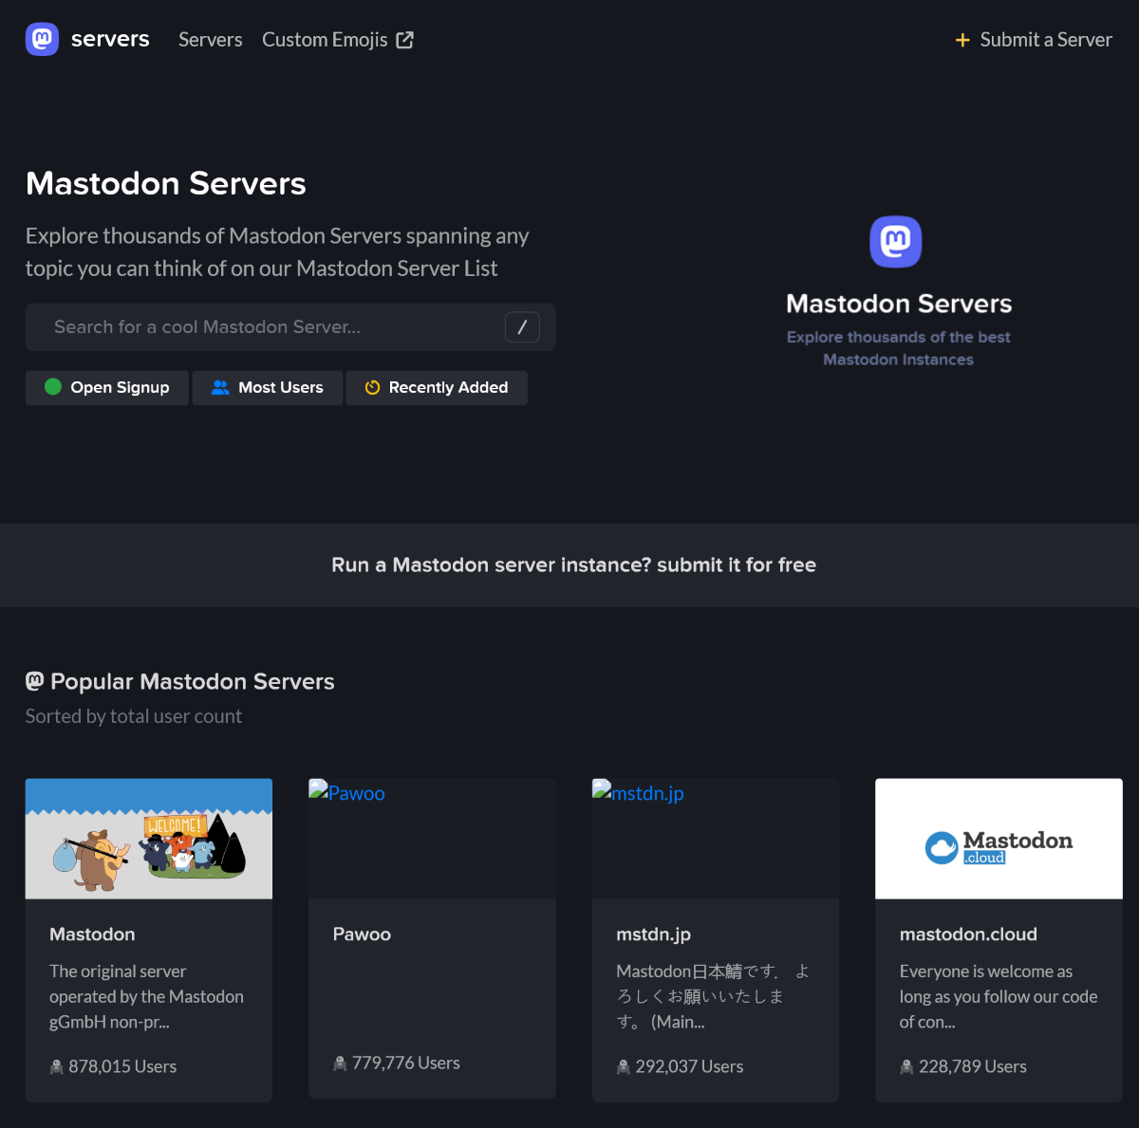Click the green dot Open Signup icon
Image resolution: width=1139 pixels, height=1128 pixels.
pyautogui.click(x=53, y=386)
